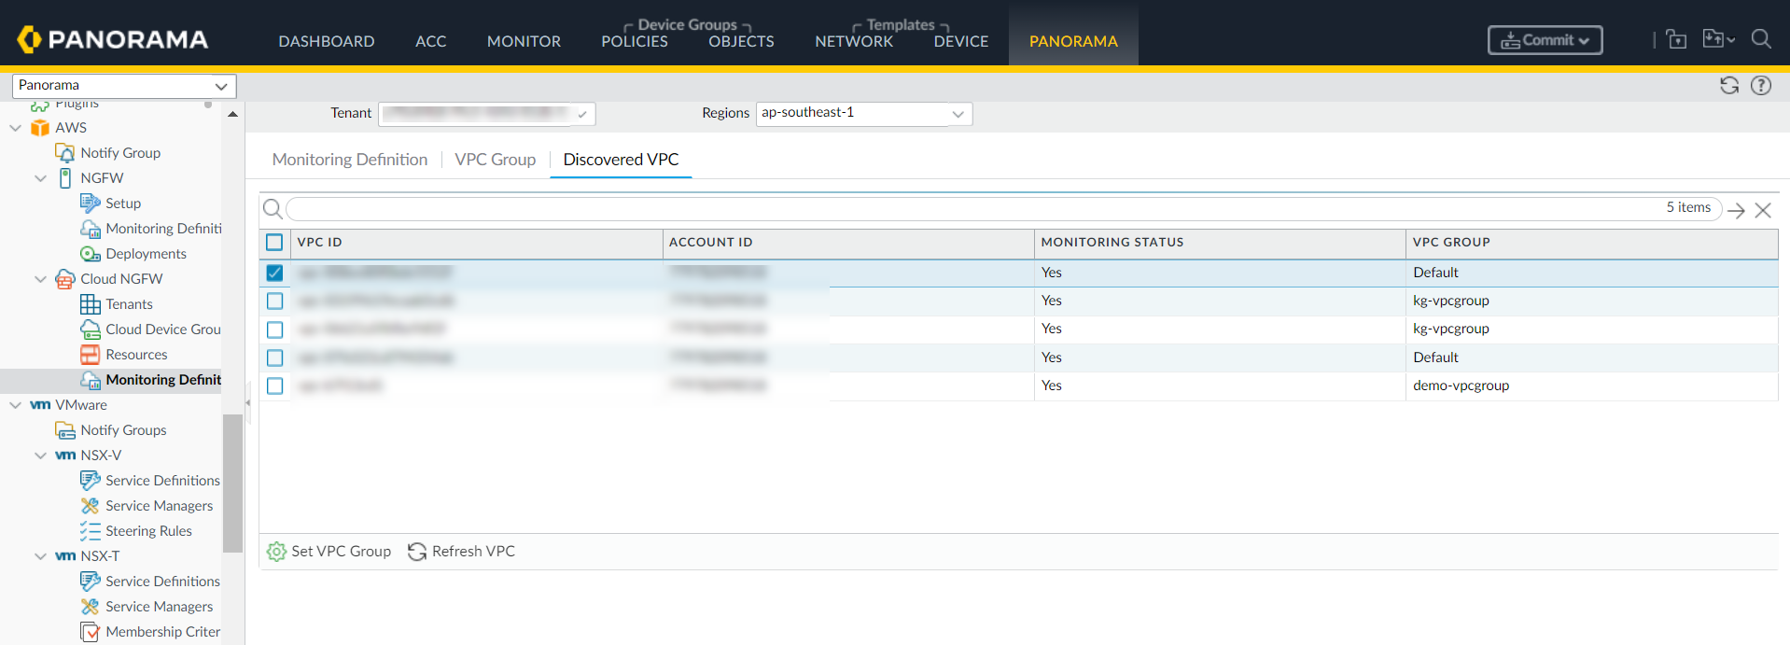Image resolution: width=1790 pixels, height=645 pixels.
Task: Switch to the VPC Group tab
Action: pyautogui.click(x=495, y=160)
